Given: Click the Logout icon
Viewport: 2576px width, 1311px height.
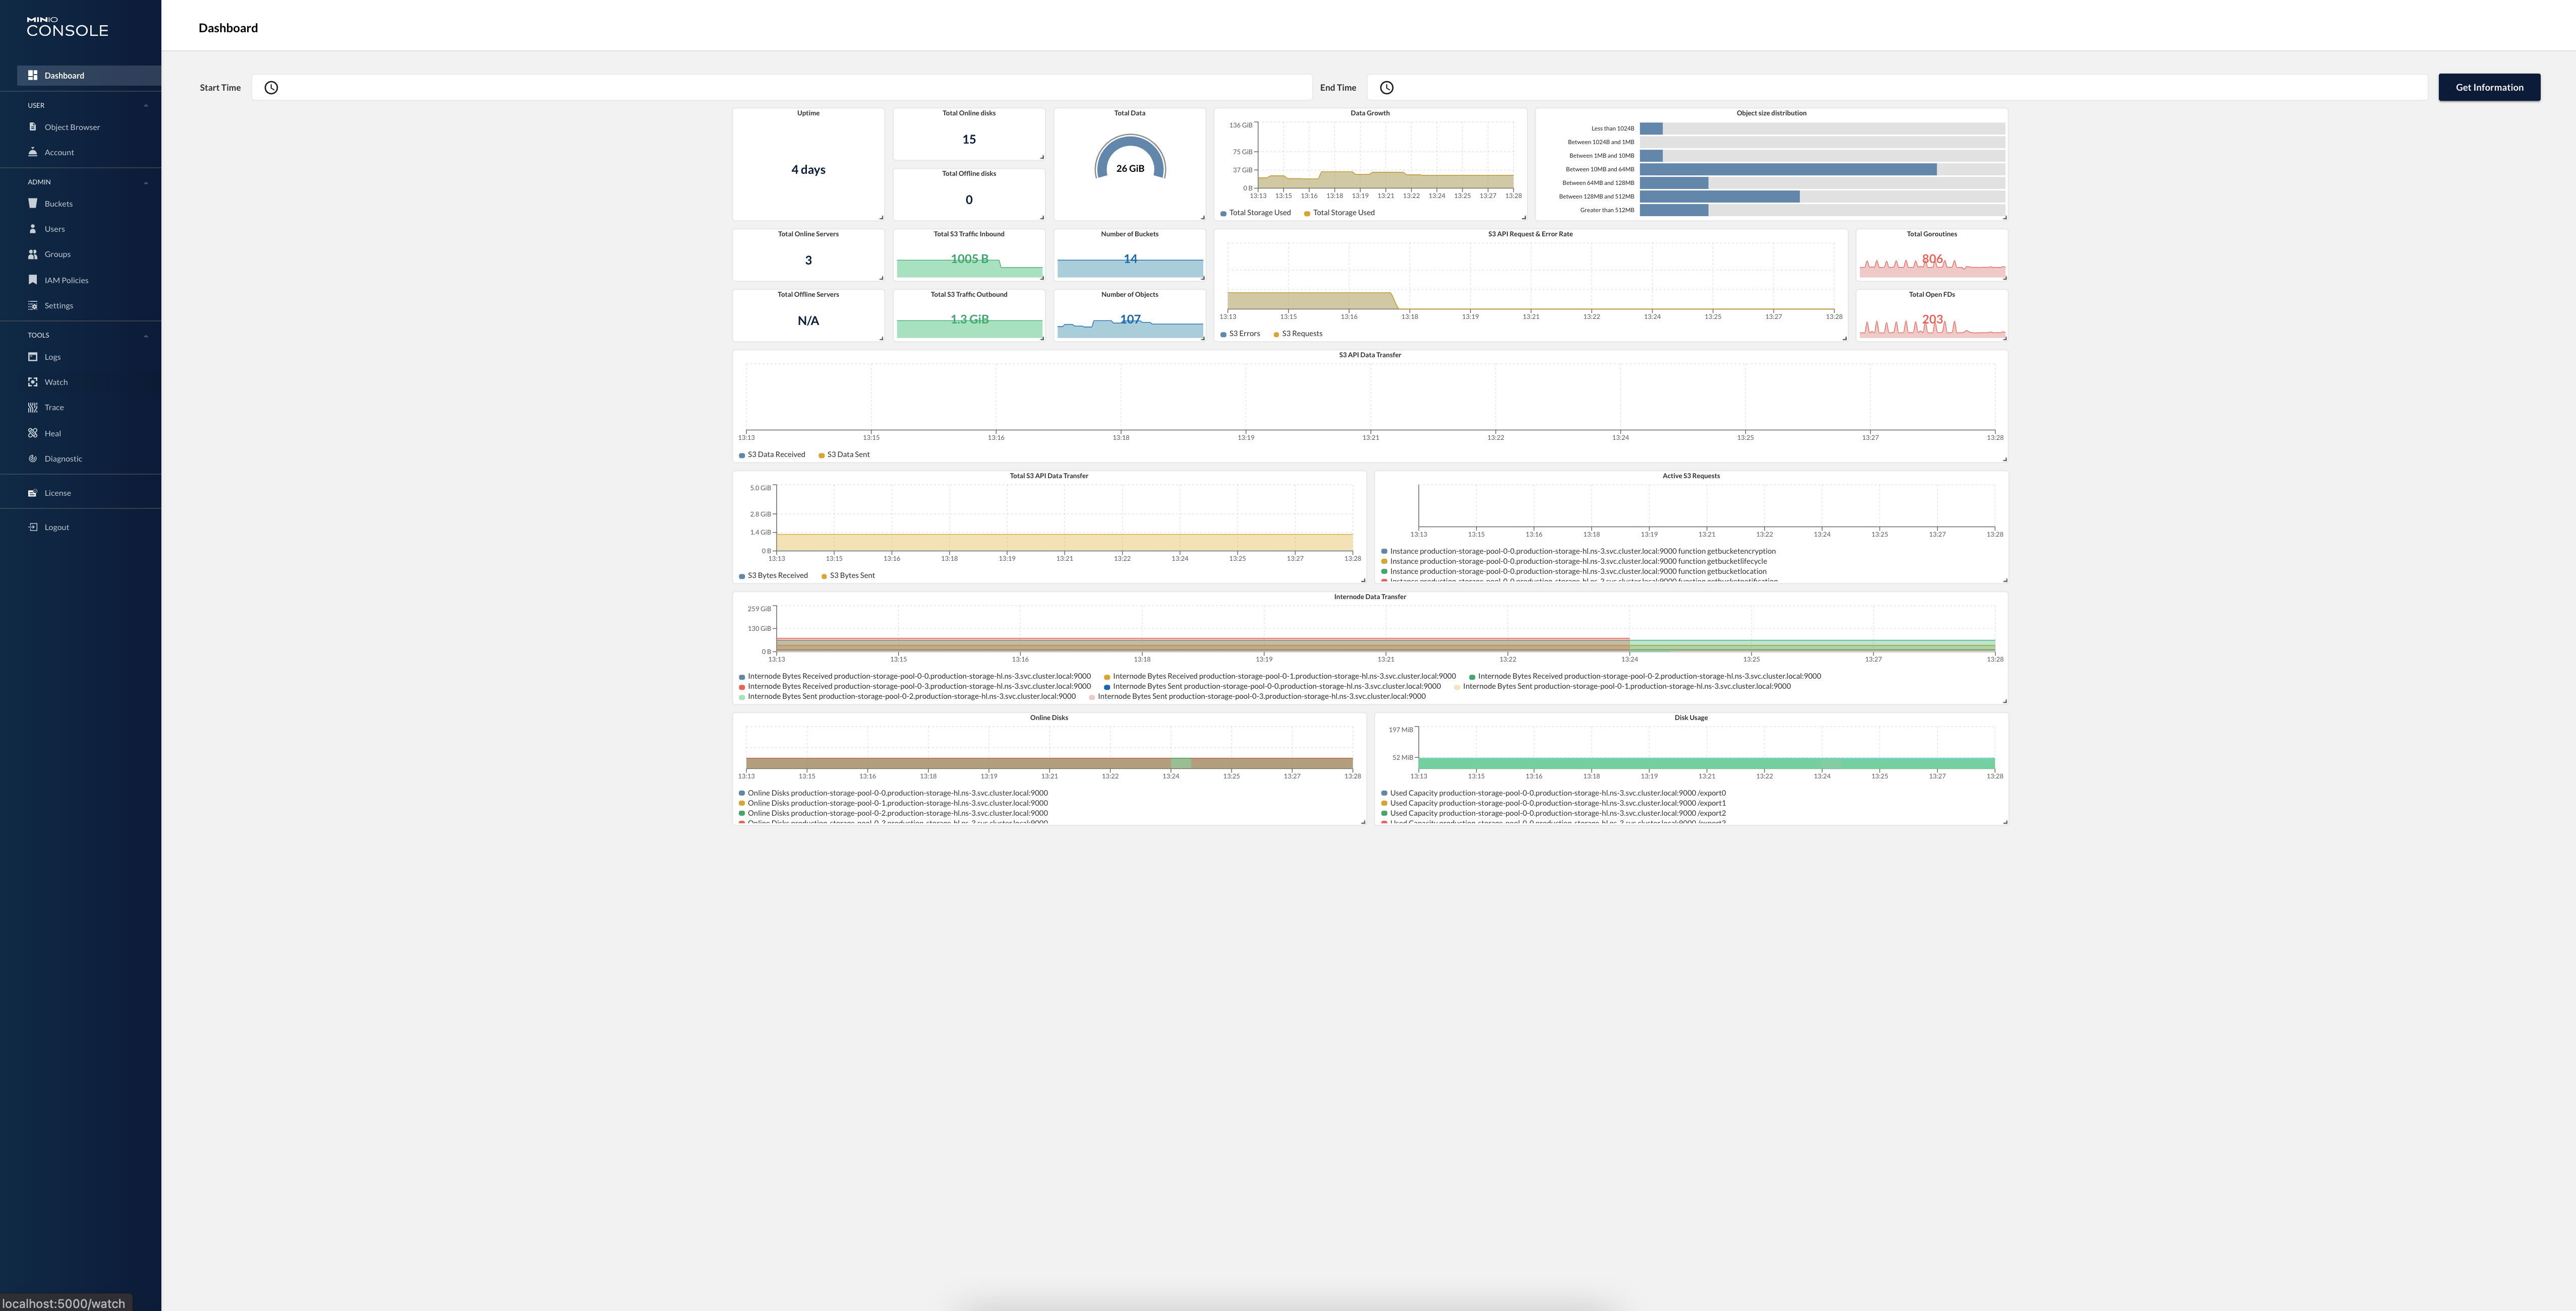Looking at the screenshot, I should (32, 528).
